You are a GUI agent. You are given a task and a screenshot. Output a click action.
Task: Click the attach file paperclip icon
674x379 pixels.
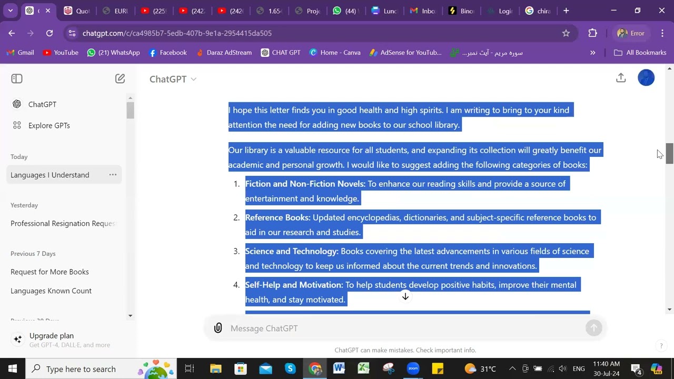(218, 328)
